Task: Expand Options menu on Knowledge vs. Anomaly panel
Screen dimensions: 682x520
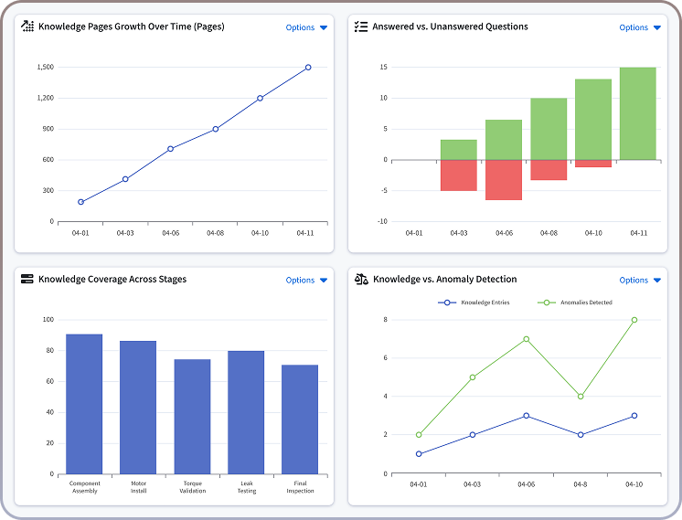Action: tap(640, 281)
